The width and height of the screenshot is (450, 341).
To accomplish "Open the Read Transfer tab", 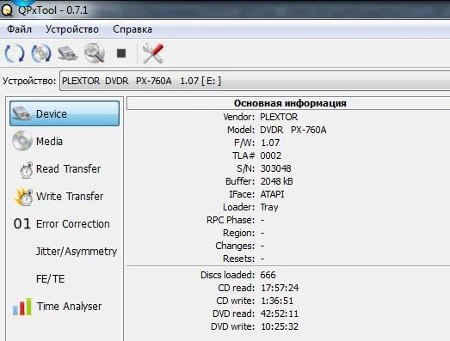I will pos(65,168).
